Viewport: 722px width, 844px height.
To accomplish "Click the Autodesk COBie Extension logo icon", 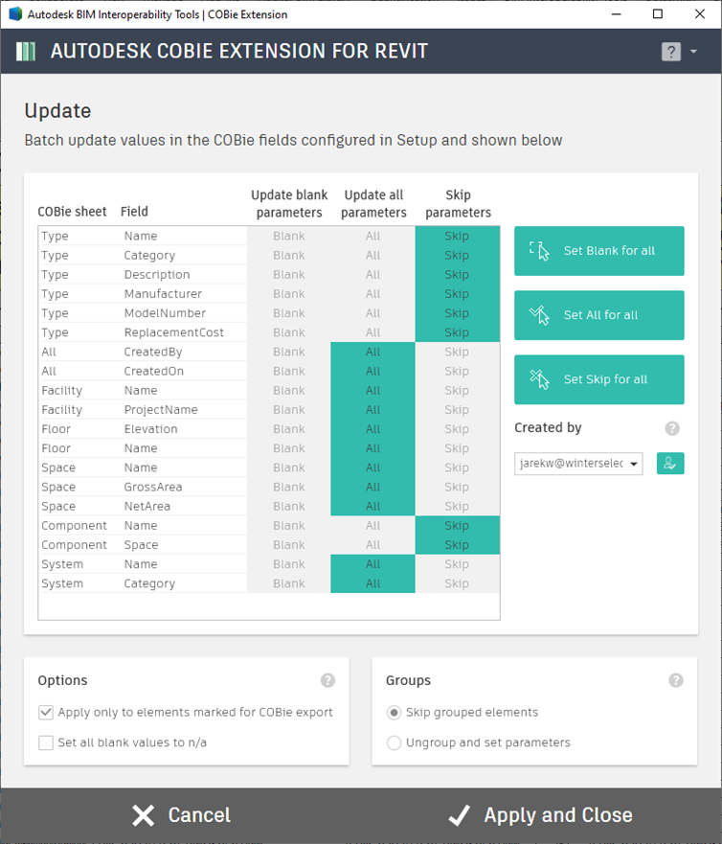I will pos(26,52).
